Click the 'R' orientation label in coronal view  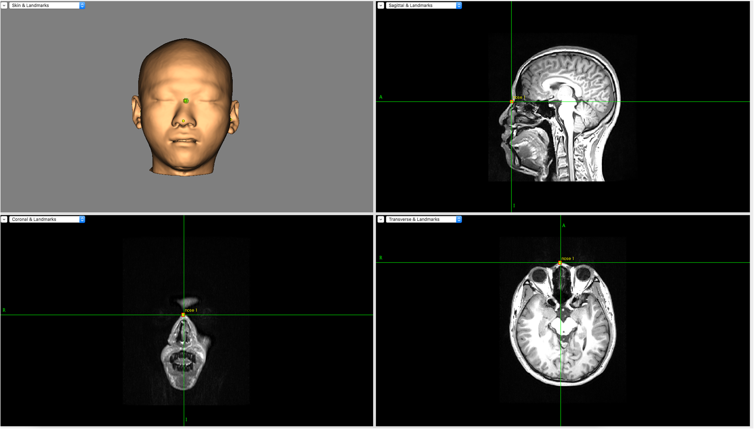(4, 310)
